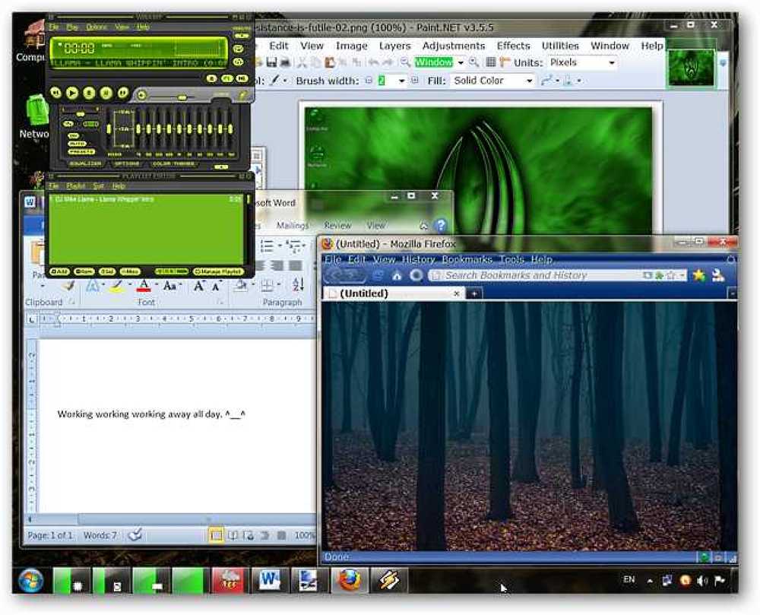The width and height of the screenshot is (760, 615).
Task: Select the Llama Whippin' Intro playlist entry
Action: pos(145,199)
